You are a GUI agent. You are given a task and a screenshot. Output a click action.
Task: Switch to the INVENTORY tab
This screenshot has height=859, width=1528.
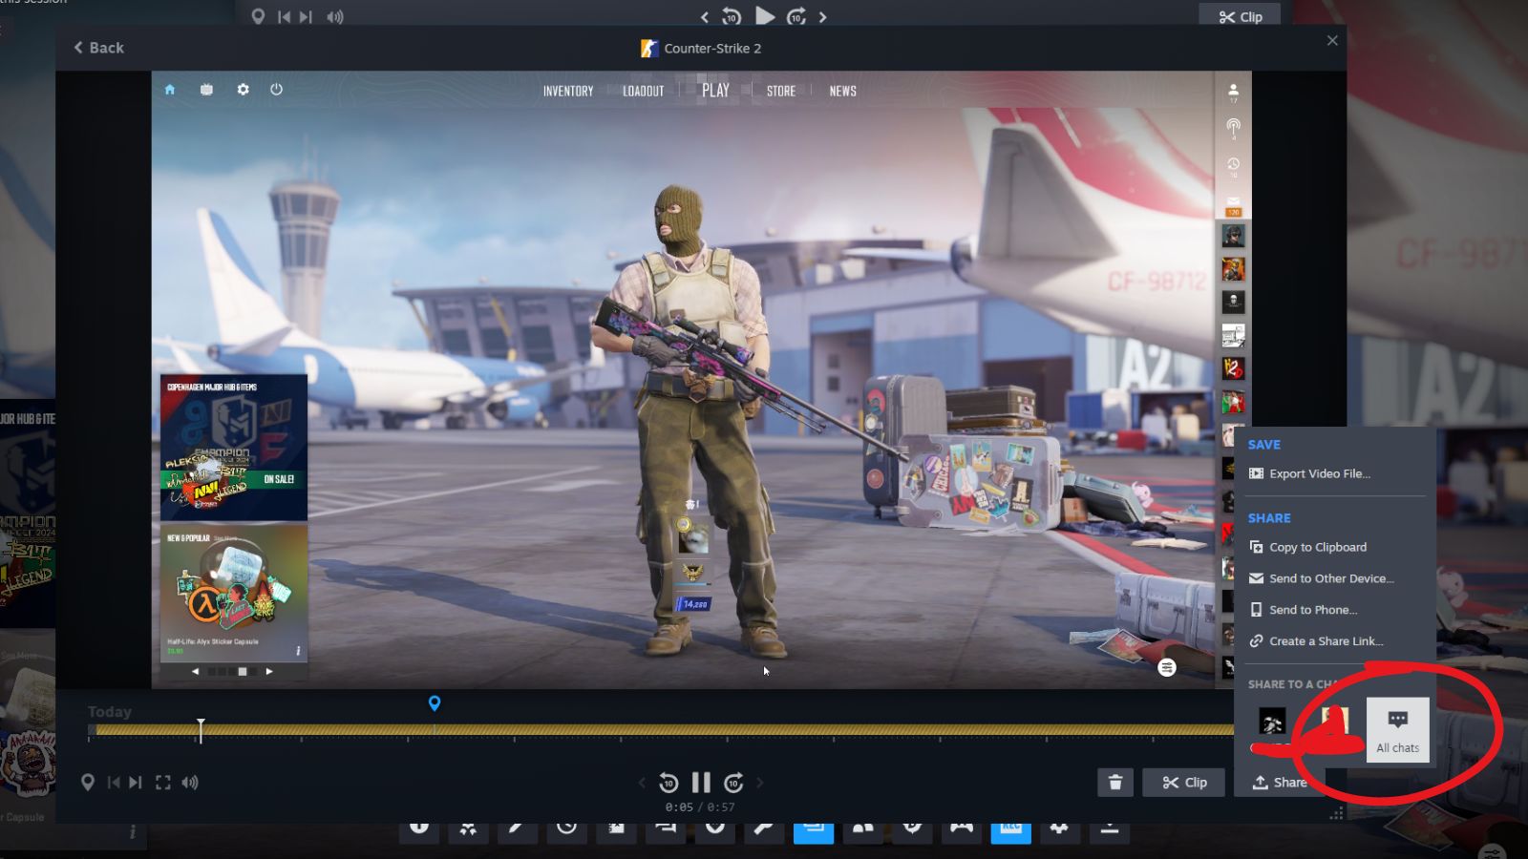pyautogui.click(x=567, y=91)
